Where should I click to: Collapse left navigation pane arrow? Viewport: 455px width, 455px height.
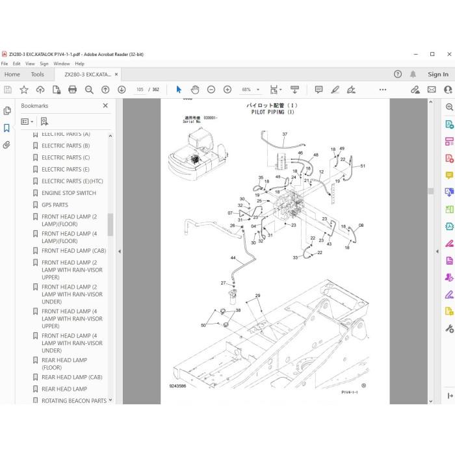[120, 252]
